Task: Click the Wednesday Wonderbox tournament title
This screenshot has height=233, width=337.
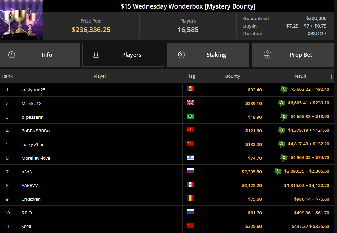Action: click(188, 6)
